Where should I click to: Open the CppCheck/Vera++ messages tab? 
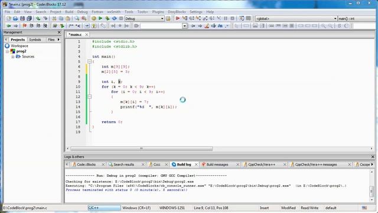click(x=316, y=164)
